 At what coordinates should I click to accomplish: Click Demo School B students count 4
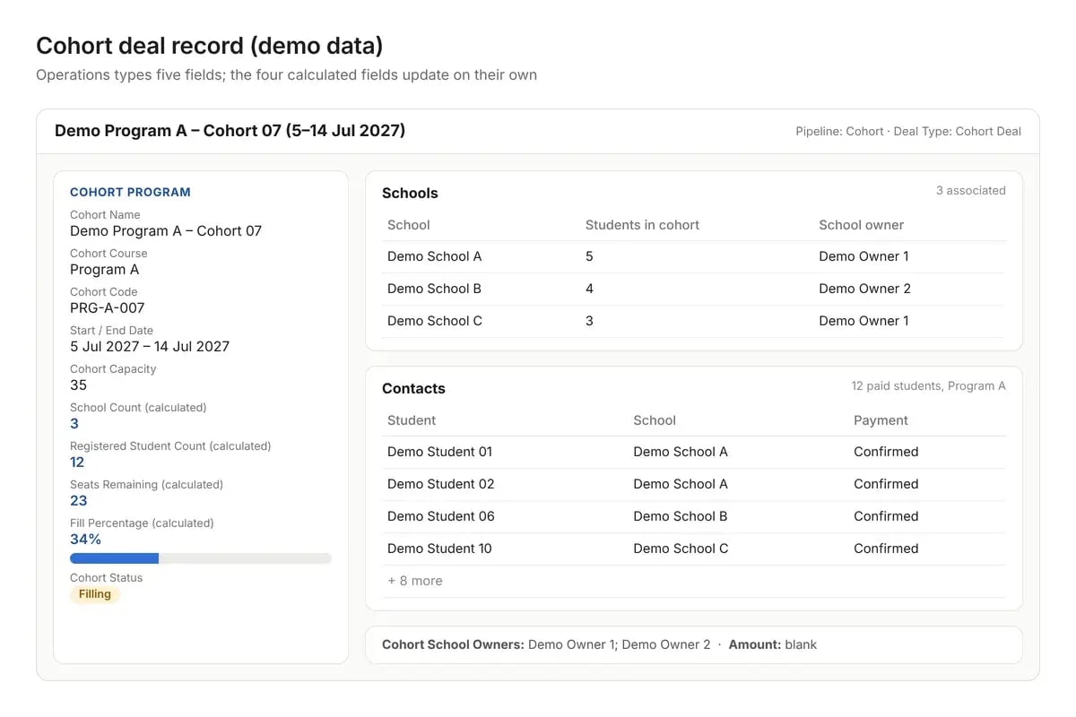pos(589,289)
